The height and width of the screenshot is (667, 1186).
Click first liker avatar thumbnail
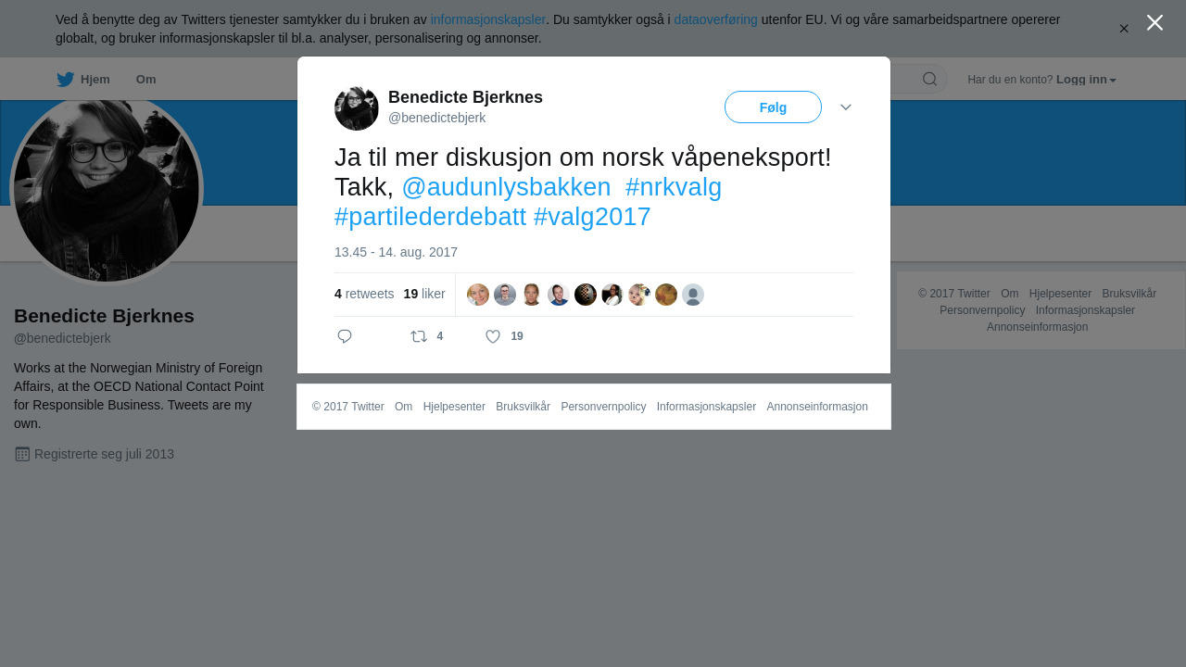478,295
